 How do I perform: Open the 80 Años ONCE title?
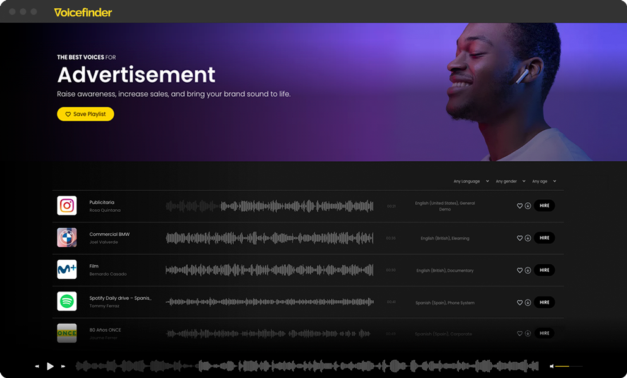pos(105,330)
